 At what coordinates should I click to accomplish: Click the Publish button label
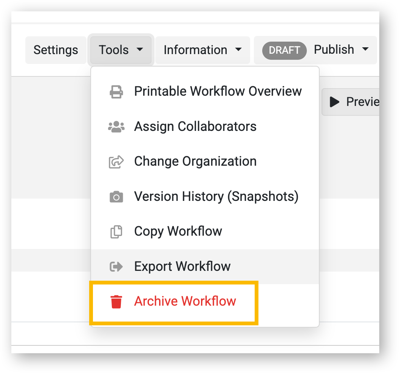pos(334,50)
